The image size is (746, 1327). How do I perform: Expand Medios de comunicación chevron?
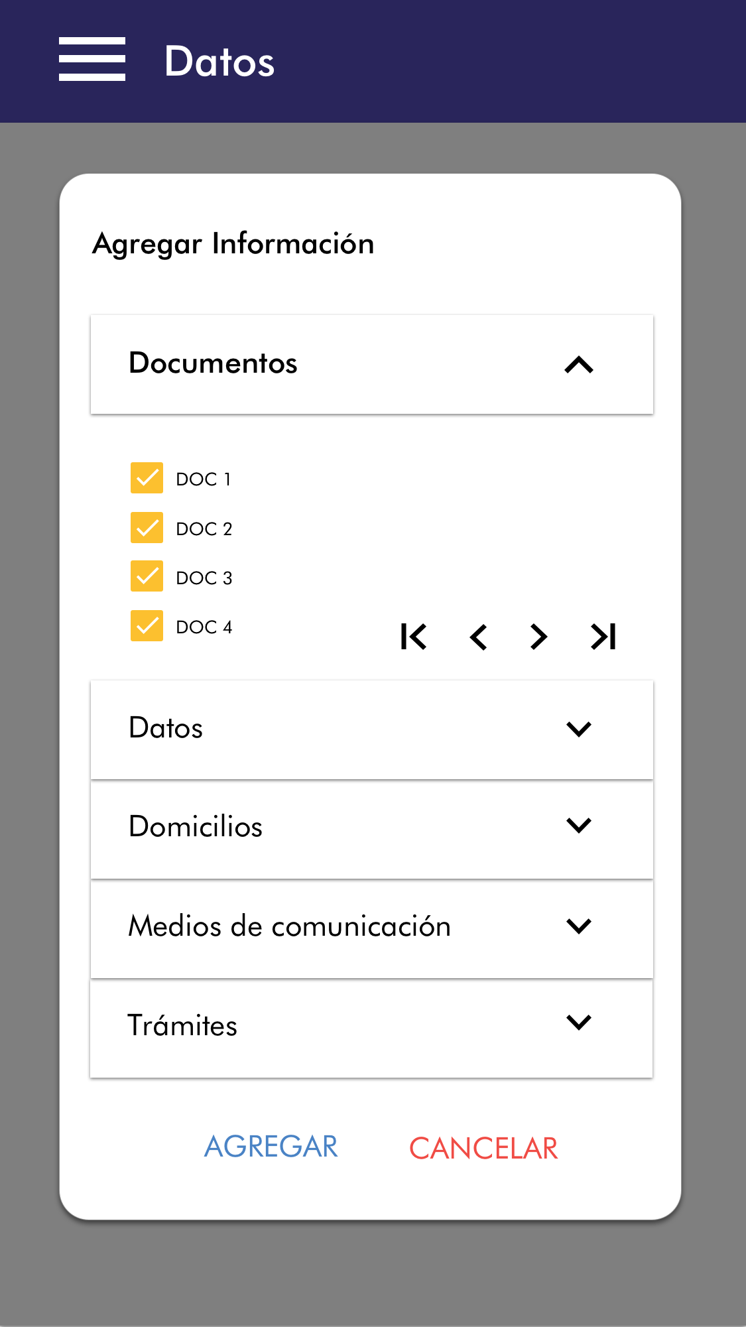[579, 926]
